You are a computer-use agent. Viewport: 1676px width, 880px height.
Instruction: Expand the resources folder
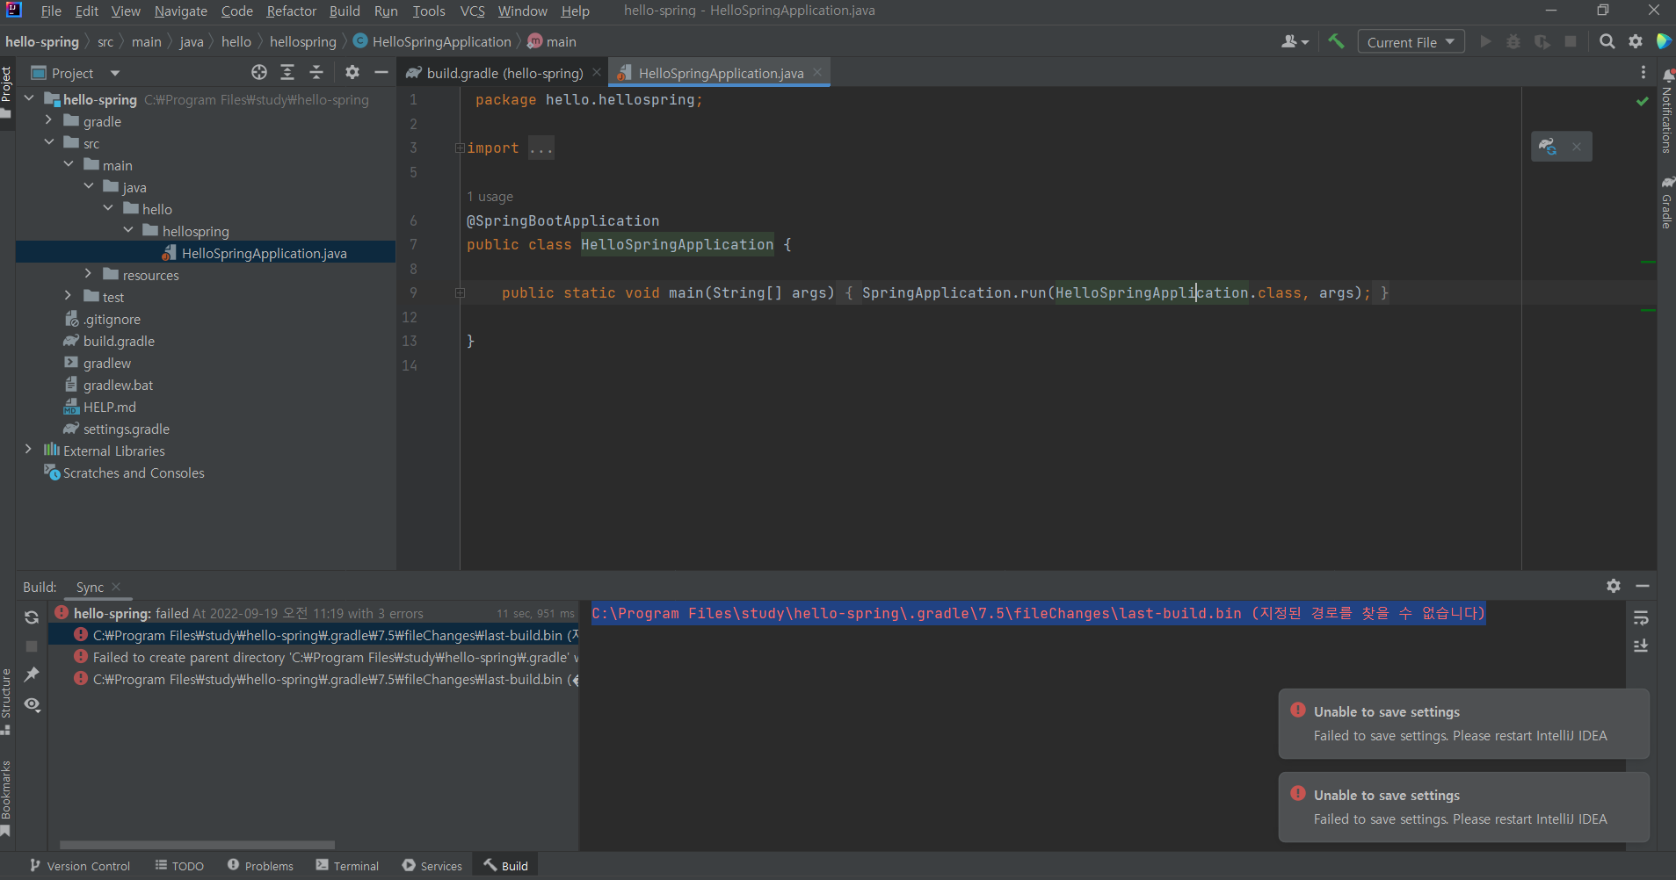click(88, 274)
